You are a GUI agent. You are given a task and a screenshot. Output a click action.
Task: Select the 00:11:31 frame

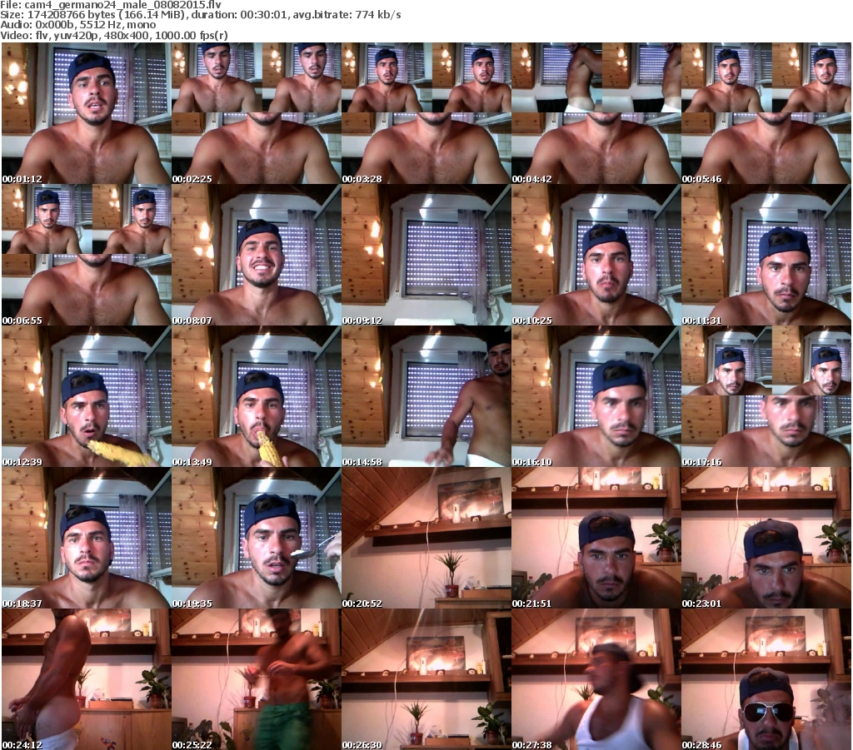tap(766, 255)
